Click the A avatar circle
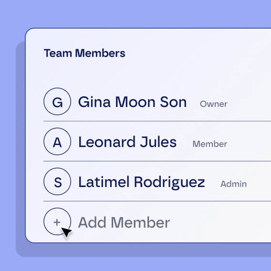Image resolution: width=271 pixels, height=271 pixels. coord(57,141)
